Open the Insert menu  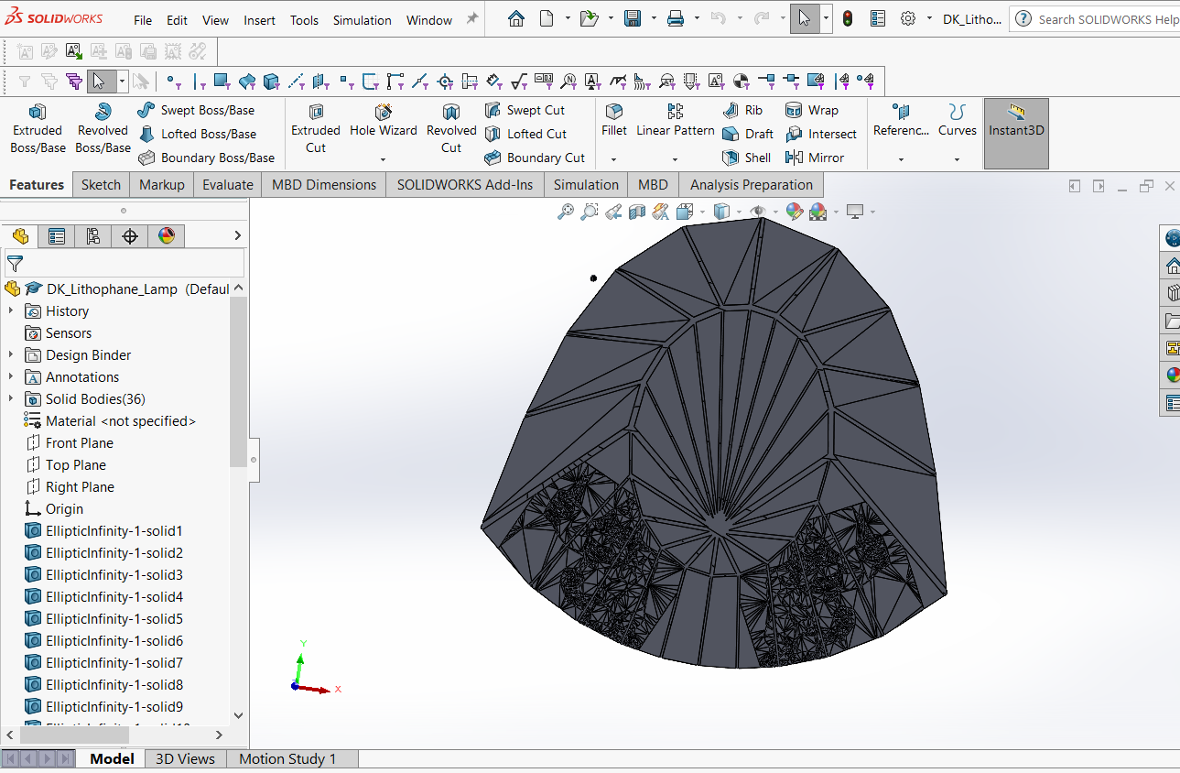click(259, 20)
